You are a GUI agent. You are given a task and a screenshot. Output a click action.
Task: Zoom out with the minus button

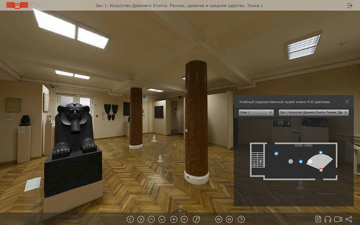[184, 219]
